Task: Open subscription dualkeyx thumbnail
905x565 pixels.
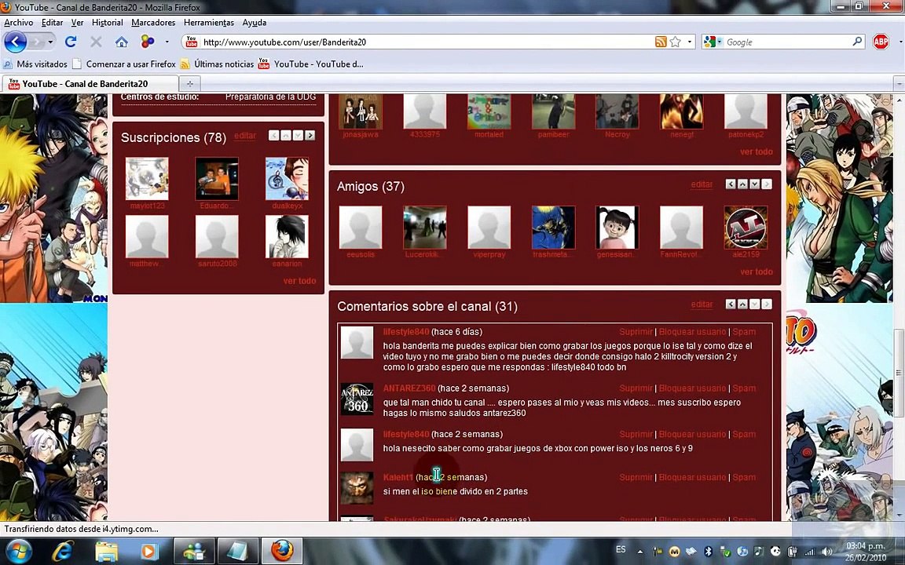Action: pos(287,179)
